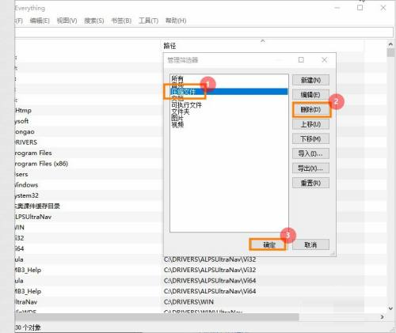
Task: Maximize the 管理筛选器 dialog
Action: coord(301,60)
